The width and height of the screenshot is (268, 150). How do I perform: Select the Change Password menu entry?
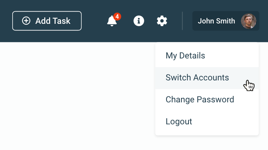point(200,99)
